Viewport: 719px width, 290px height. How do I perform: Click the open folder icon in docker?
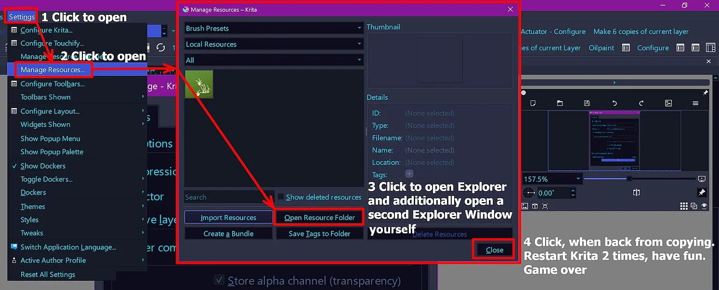560,103
